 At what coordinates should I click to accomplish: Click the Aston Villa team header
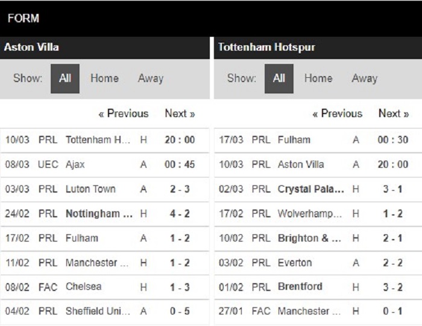[105, 48]
